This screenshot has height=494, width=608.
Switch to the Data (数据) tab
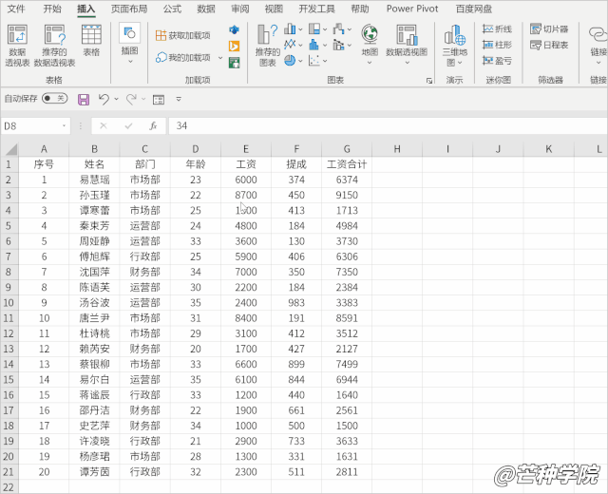click(206, 9)
